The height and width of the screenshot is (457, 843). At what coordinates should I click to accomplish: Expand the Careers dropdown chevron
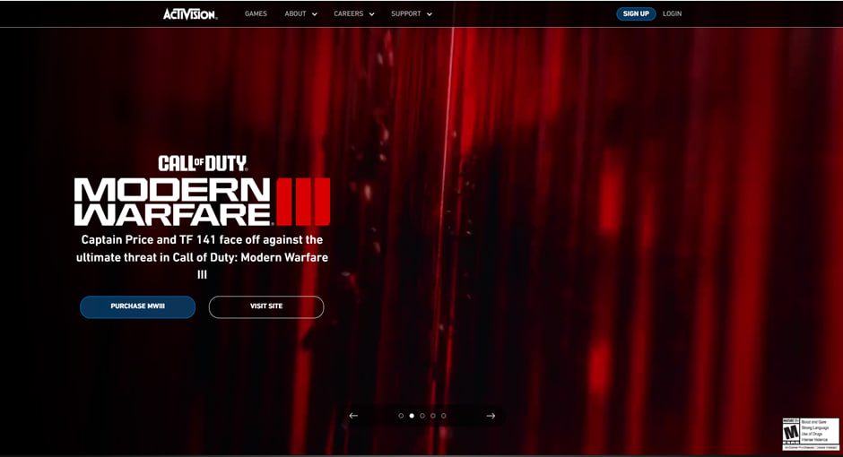[371, 14]
